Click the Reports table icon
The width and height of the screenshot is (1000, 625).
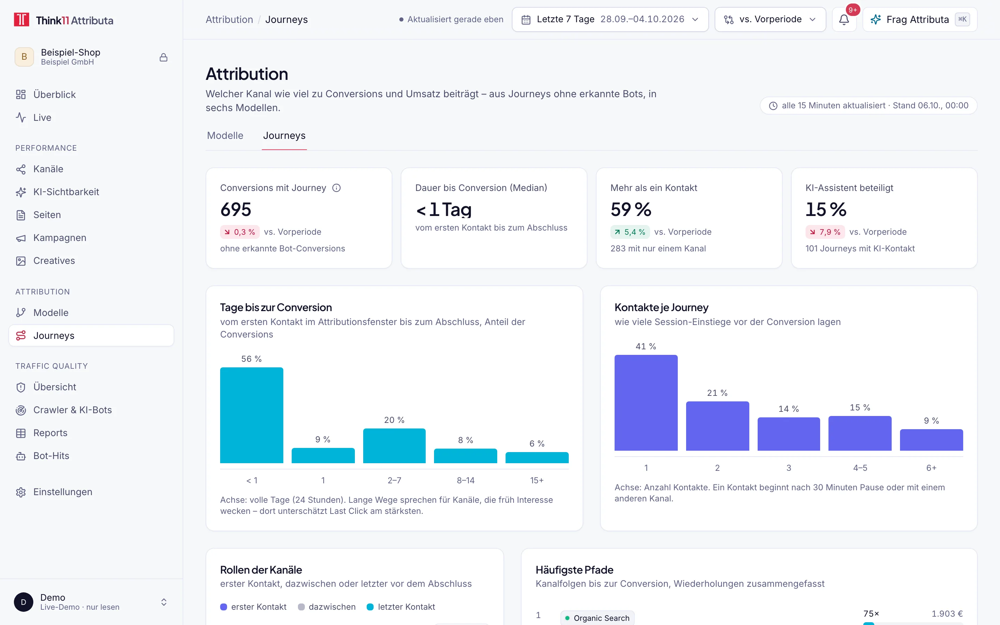coord(21,433)
